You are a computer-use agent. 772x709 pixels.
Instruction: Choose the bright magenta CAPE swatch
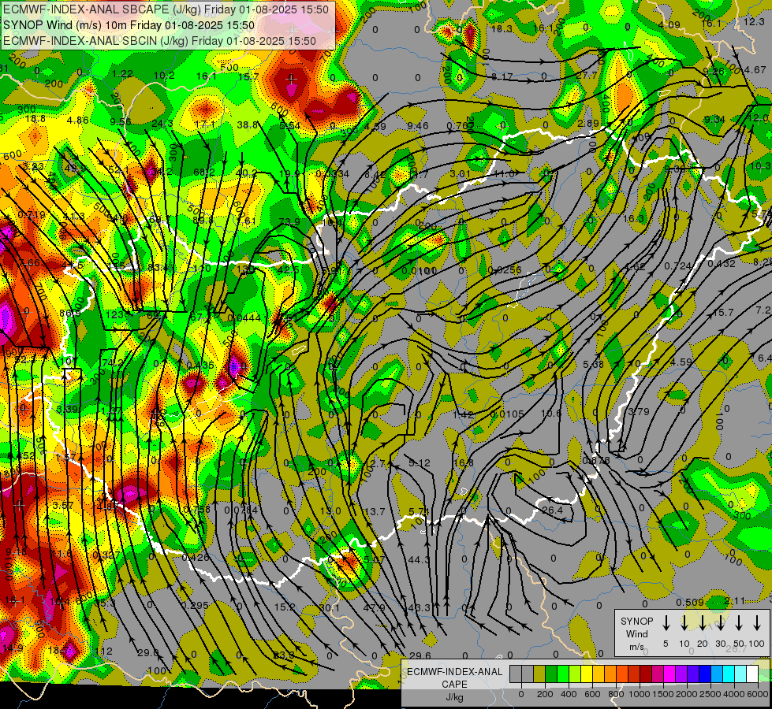[669, 674]
